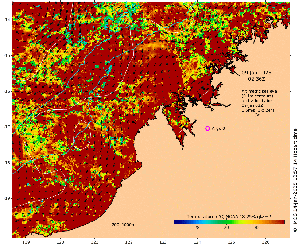Click longitude axis label '122'

[x=129, y=242]
